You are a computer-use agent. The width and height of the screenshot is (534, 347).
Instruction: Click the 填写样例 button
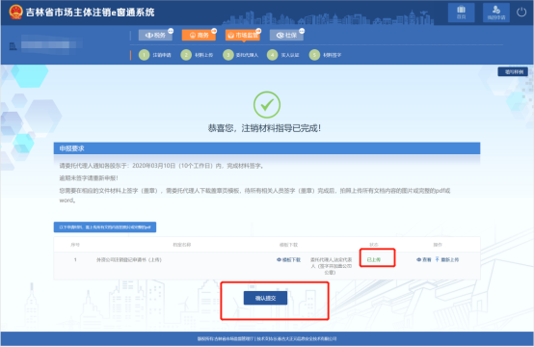tap(513, 72)
